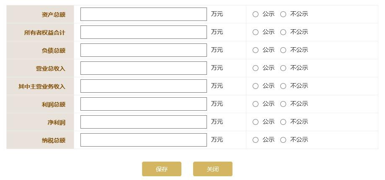
Task: Select 公示 for 资产总额
Action: [256, 14]
